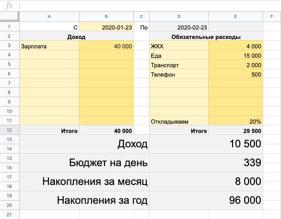Select row 21 header

tap(9, 215)
